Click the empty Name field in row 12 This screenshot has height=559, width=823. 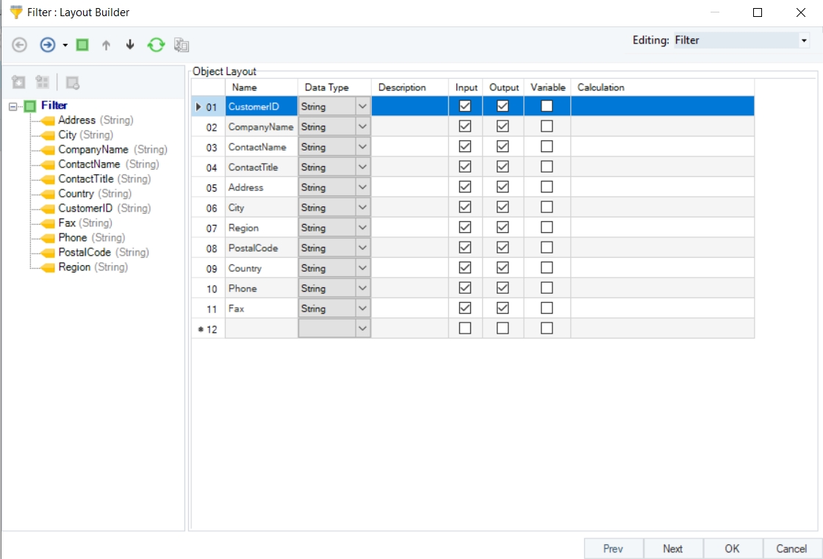tap(261, 329)
